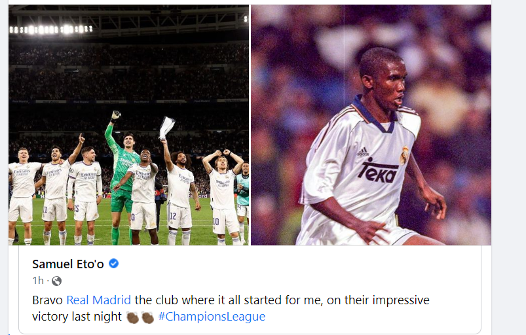Click the second clapping hands emoji
526x335 pixels.
pos(147,317)
